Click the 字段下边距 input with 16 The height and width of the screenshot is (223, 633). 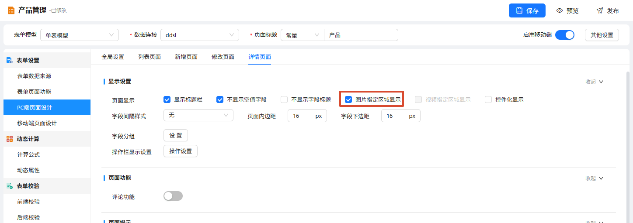coord(401,116)
